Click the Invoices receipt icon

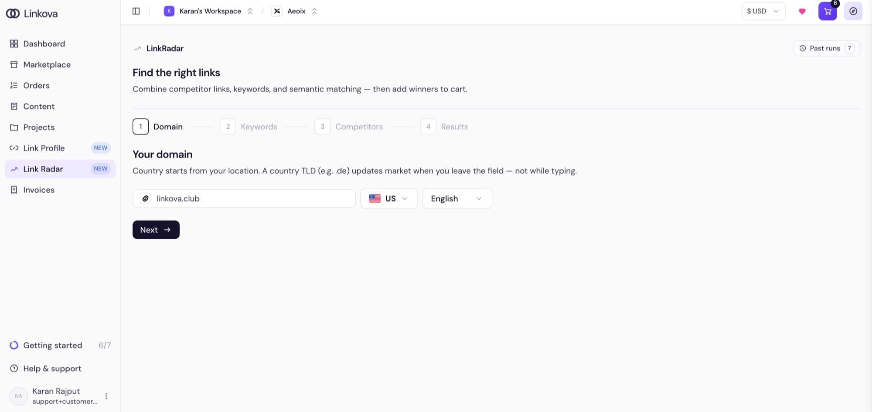point(14,190)
